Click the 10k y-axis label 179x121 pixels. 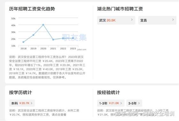click(x=13, y=46)
